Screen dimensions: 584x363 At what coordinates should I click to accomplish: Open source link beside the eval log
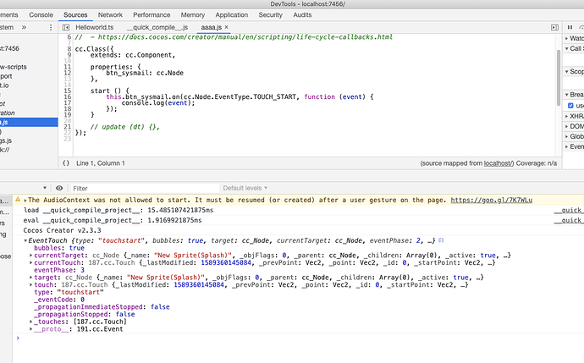(x=569, y=220)
